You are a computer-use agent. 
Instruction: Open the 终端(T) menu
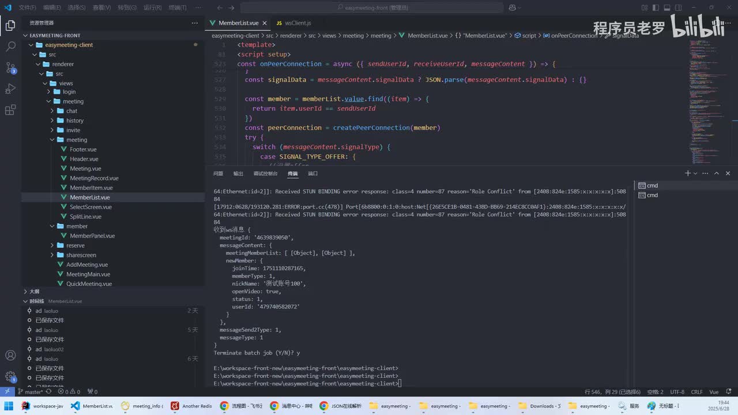point(177,7)
